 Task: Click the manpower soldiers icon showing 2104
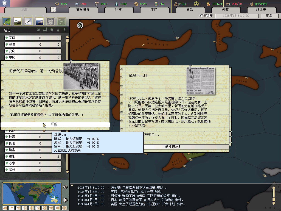176,4
